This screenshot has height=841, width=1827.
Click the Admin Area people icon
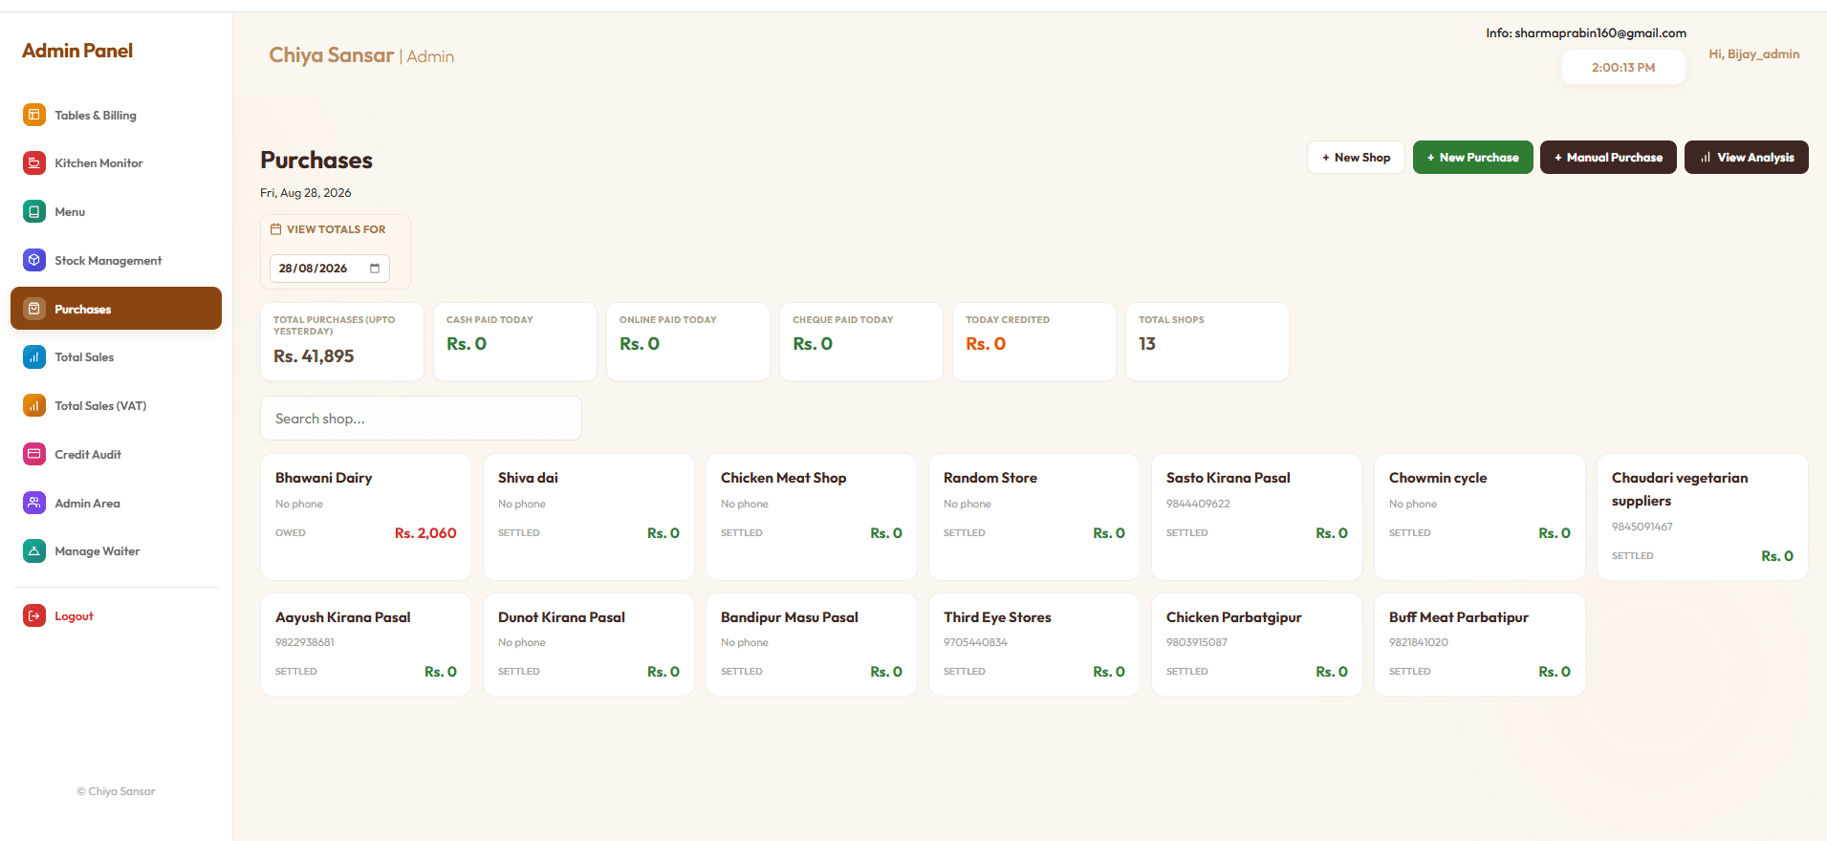[x=34, y=503]
